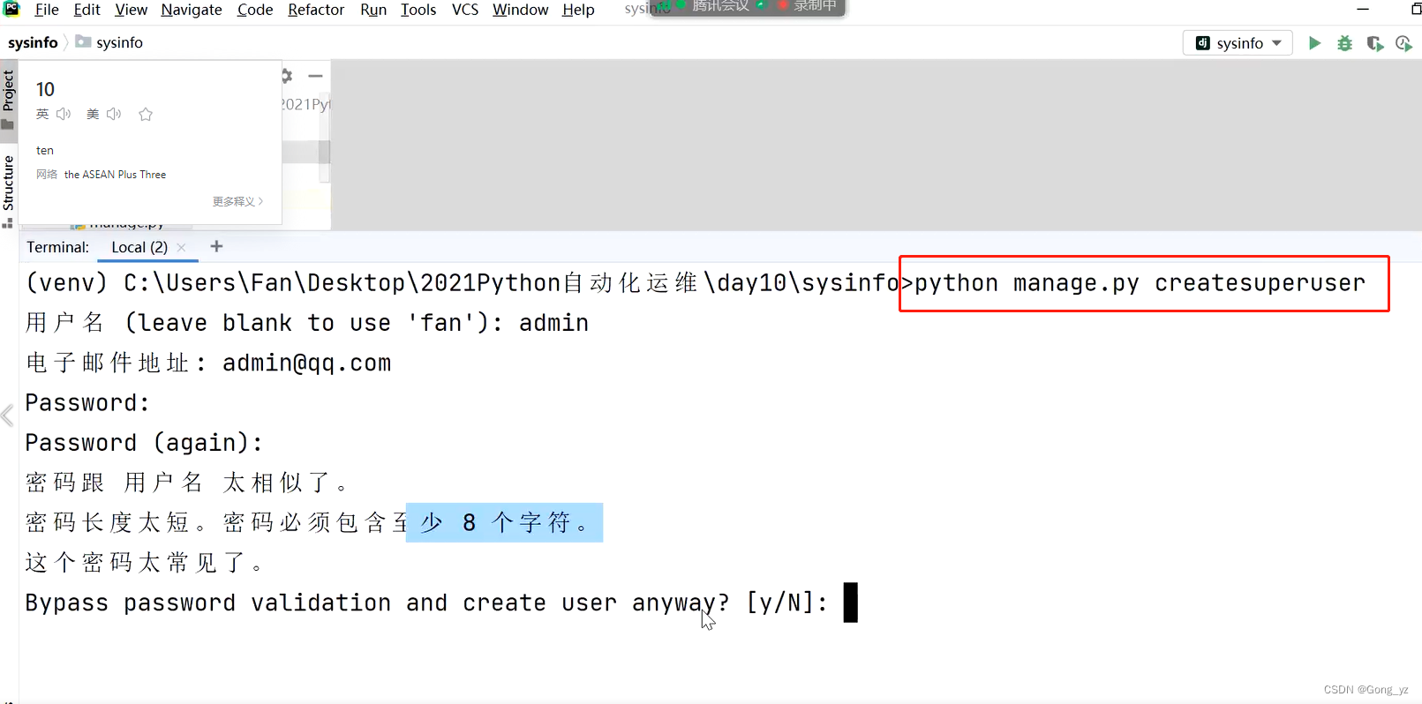
Task: Open the Edit menu
Action: (x=87, y=10)
